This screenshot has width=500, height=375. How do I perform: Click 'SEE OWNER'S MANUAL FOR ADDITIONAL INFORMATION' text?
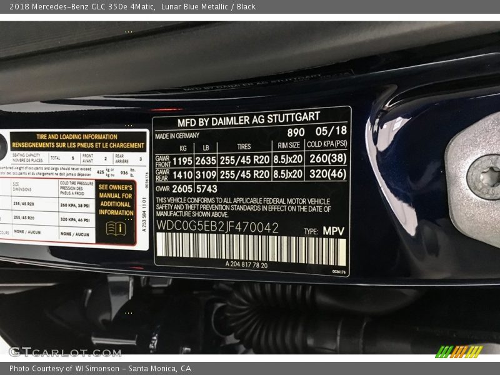click(116, 200)
